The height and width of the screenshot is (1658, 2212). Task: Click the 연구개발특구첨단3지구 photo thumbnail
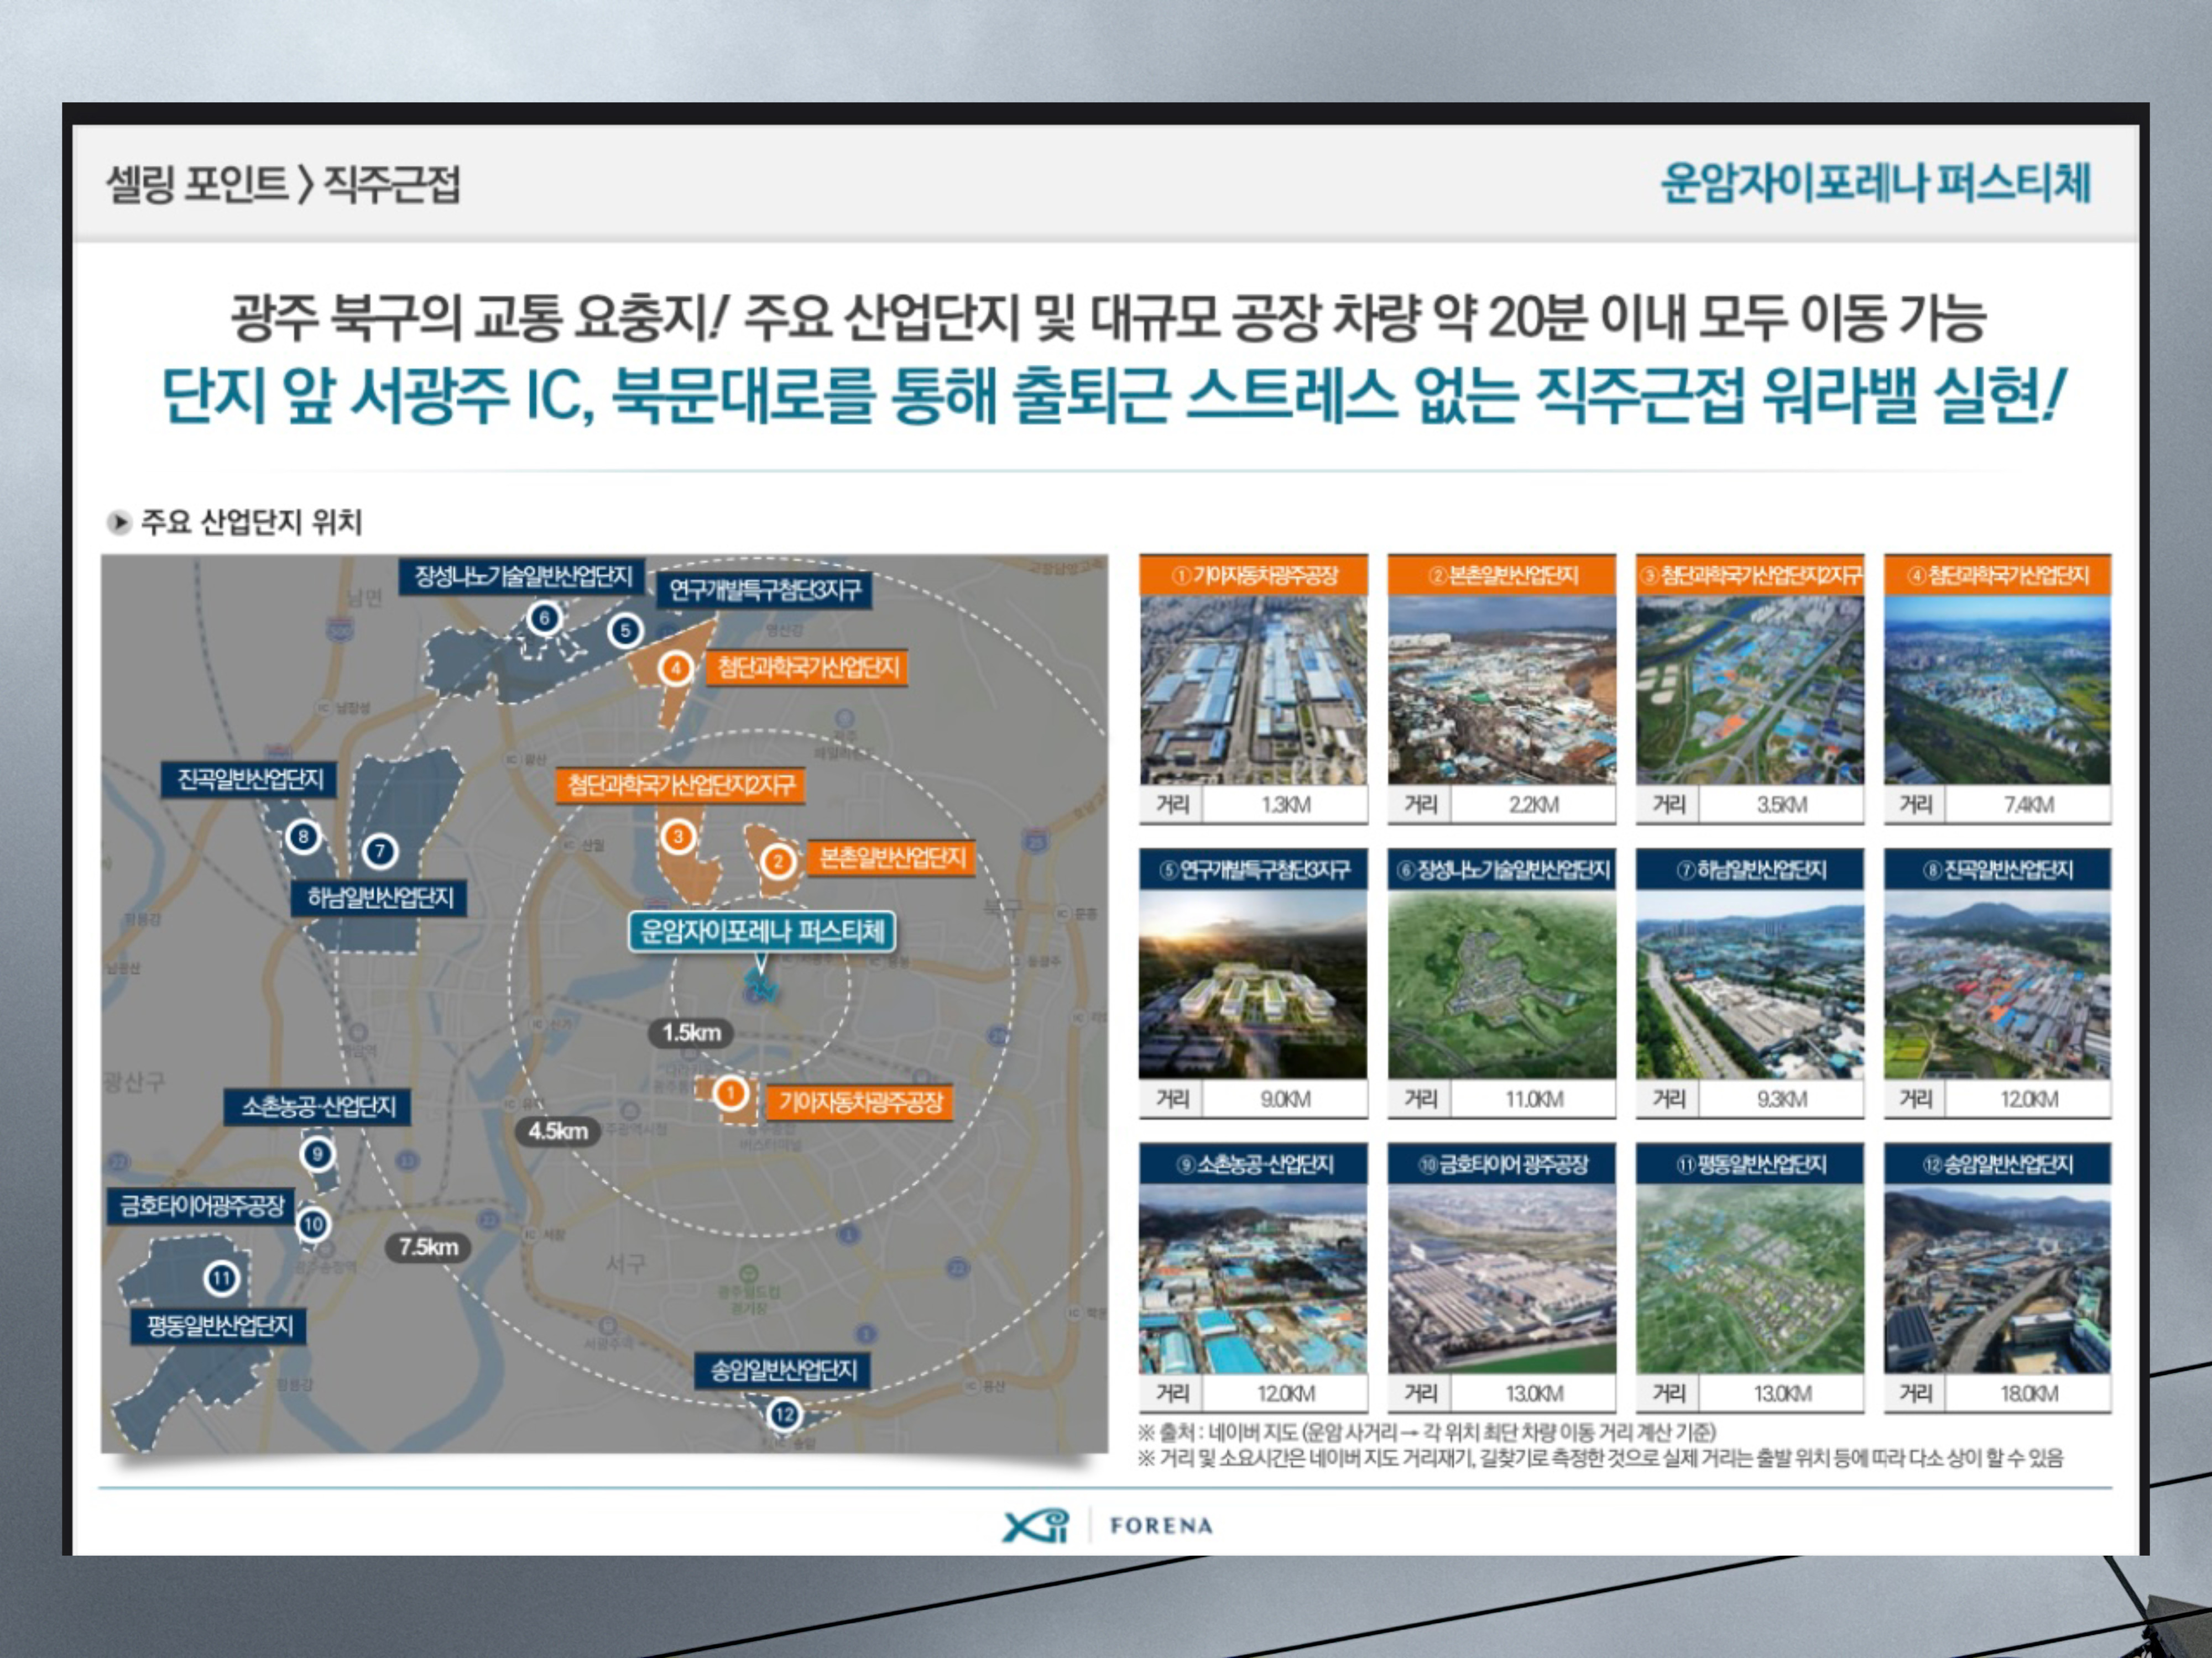point(1253,984)
